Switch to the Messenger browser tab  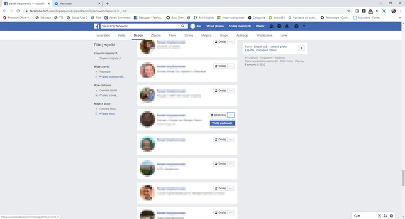coord(78,4)
